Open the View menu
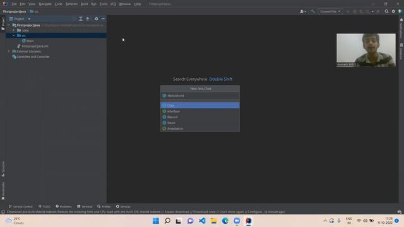This screenshot has width=404, height=227. pos(32,4)
